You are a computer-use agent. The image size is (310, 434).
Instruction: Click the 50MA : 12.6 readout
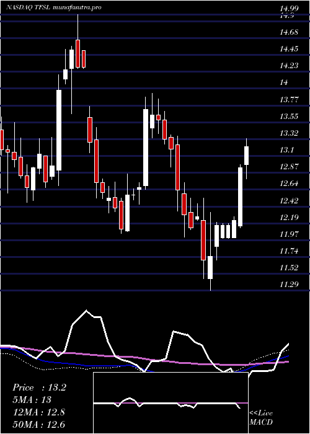(39, 425)
